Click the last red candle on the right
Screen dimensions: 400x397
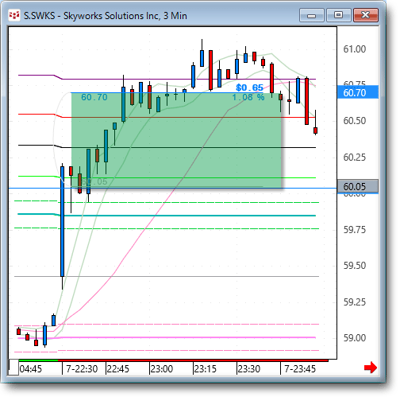pos(315,130)
